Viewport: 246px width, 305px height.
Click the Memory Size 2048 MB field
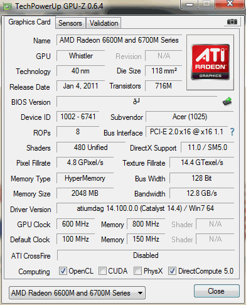85,193
